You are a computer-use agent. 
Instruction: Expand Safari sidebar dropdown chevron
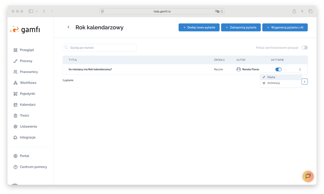[x=37, y=11]
